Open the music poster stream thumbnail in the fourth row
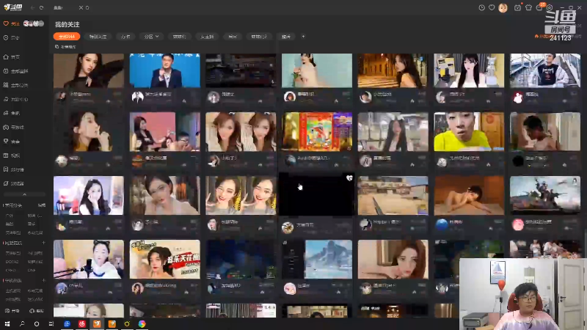This screenshot has width=587, height=330. (164, 260)
